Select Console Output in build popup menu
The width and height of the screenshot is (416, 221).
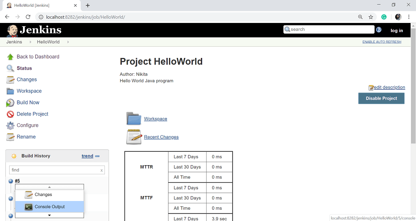[x=50, y=207]
